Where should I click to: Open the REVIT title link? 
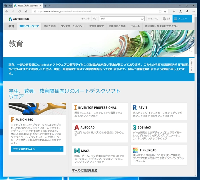(143, 108)
